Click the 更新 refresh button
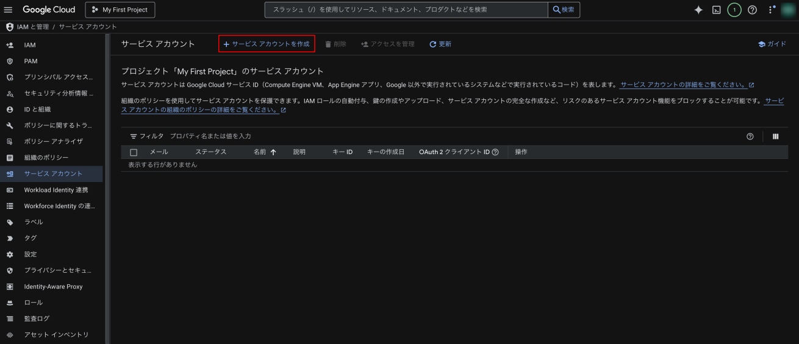Image resolution: width=799 pixels, height=344 pixels. [440, 44]
